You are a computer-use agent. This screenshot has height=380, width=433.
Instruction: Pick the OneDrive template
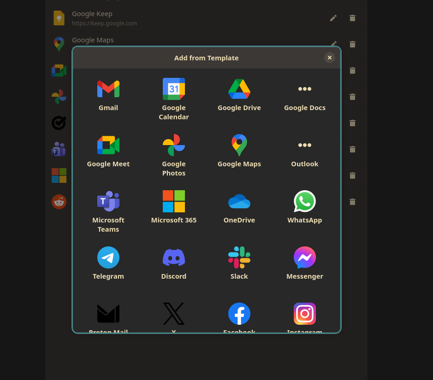pos(239,208)
